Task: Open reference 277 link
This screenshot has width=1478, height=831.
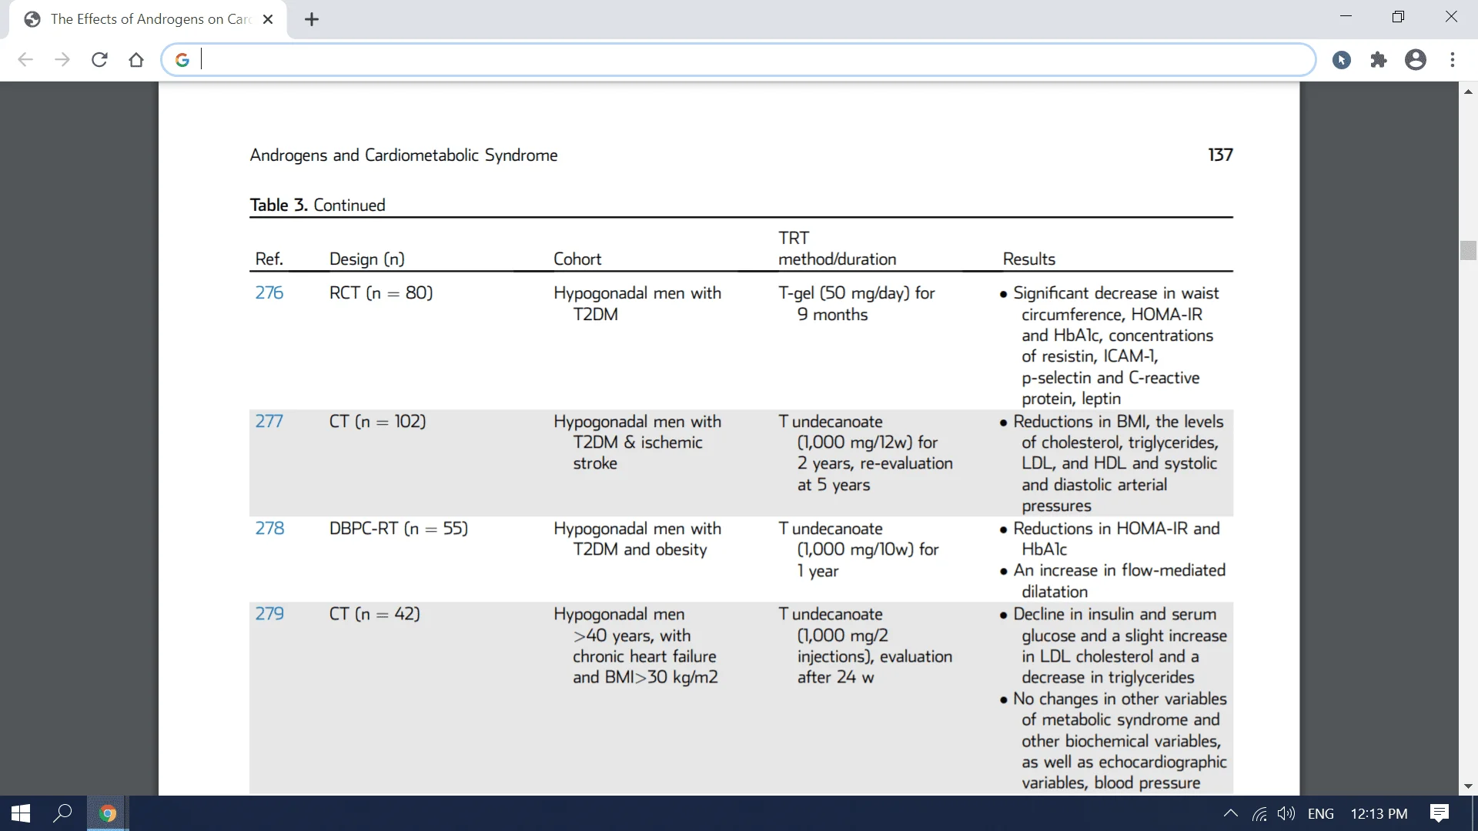Action: 269,422
